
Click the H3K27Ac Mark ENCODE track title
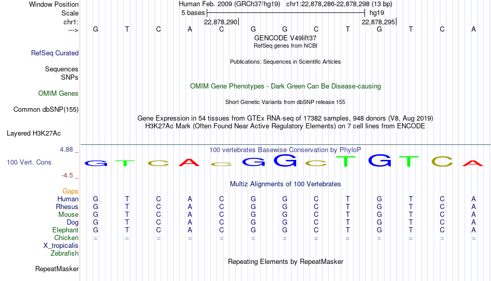(x=285, y=126)
